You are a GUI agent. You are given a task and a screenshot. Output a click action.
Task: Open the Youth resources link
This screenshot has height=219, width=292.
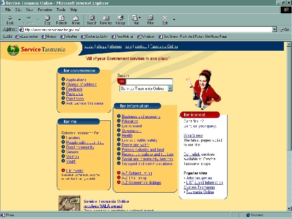pyautogui.click(x=71, y=161)
